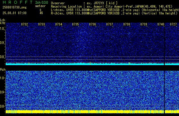Select the 0739 time marker
Viewport: 179px width, 116px height.
tap(144, 24)
